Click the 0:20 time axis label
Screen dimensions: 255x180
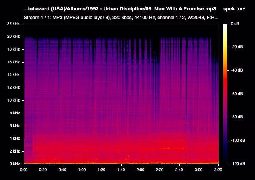pos(43,170)
